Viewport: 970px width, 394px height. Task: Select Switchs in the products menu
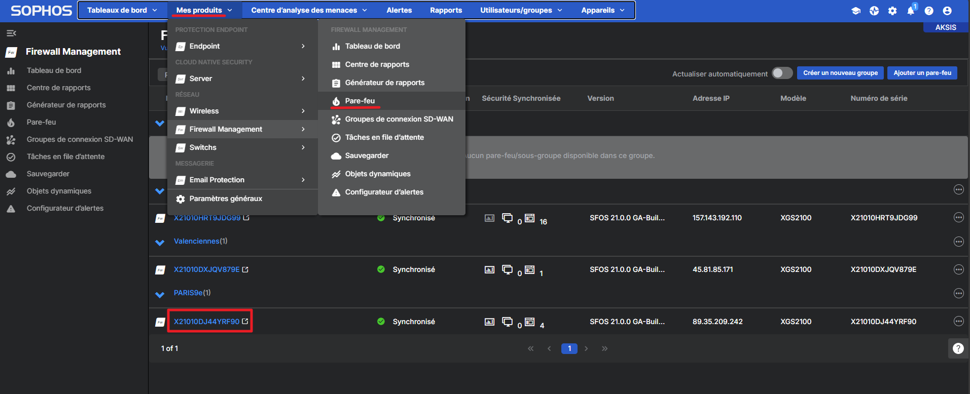point(242,147)
